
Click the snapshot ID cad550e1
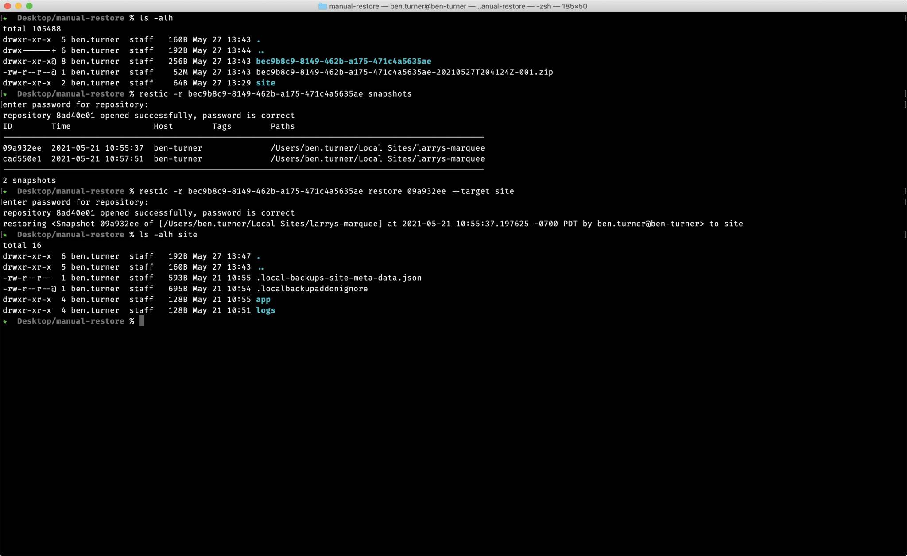click(x=22, y=158)
